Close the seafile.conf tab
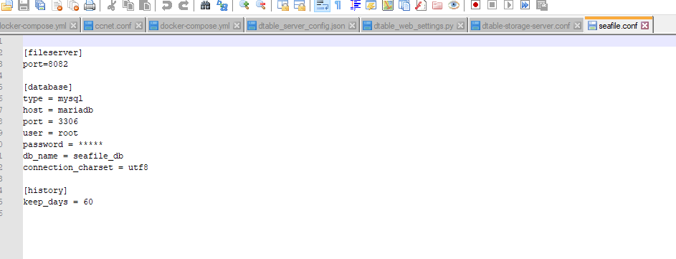 (x=644, y=25)
